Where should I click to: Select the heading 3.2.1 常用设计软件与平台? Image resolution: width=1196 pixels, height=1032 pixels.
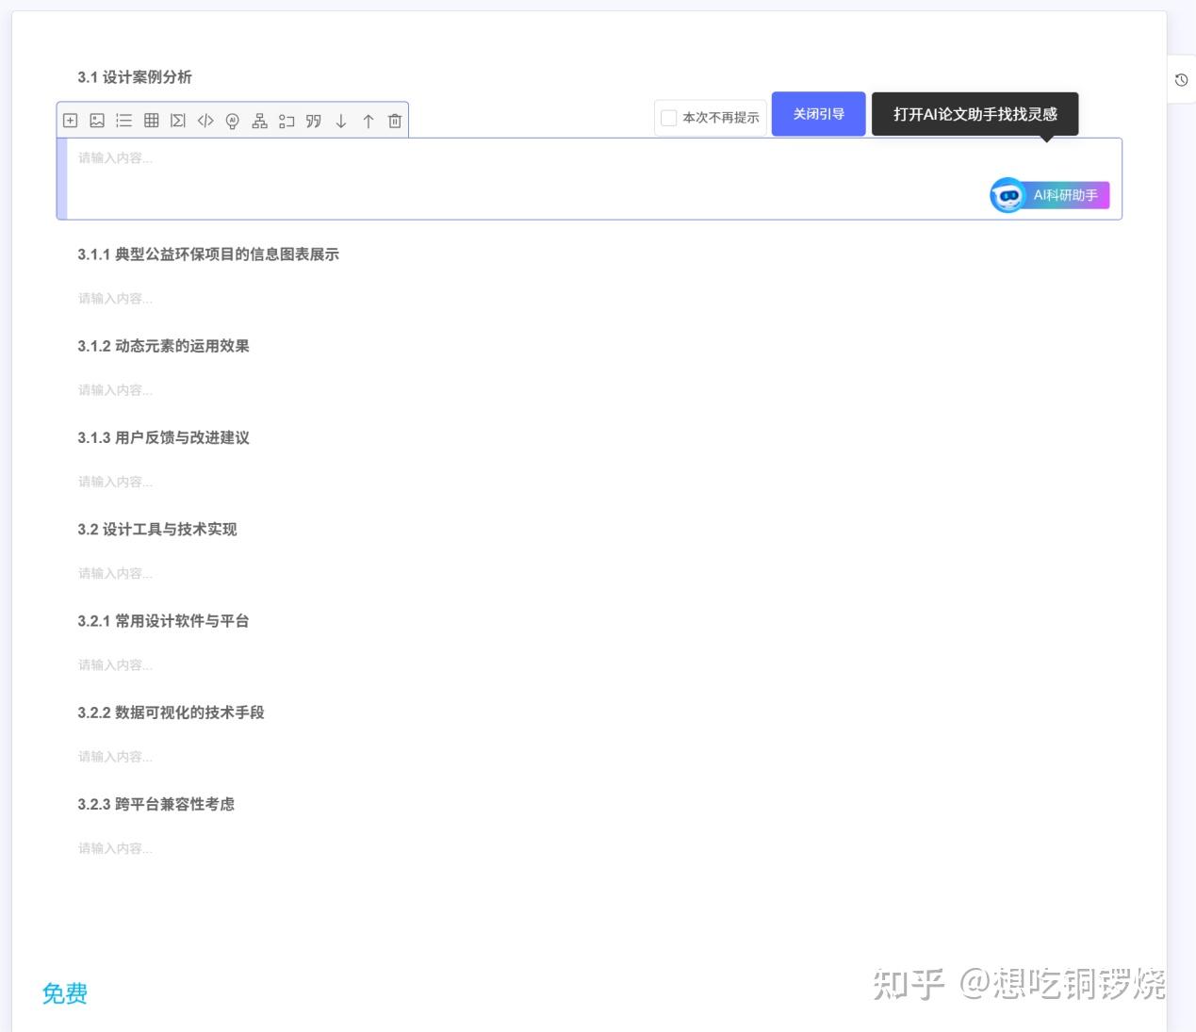[163, 621]
